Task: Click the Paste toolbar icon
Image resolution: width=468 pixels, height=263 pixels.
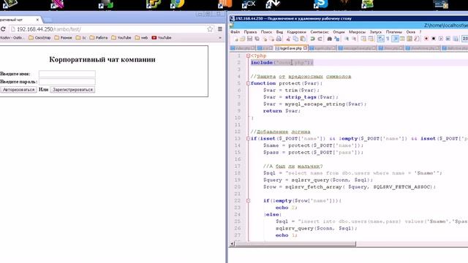Action: click(x=303, y=39)
